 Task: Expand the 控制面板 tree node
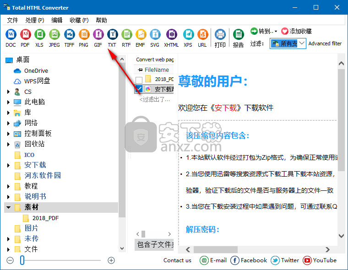[8, 134]
